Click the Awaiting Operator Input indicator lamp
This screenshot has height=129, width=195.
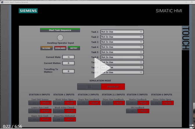(x=60, y=37)
